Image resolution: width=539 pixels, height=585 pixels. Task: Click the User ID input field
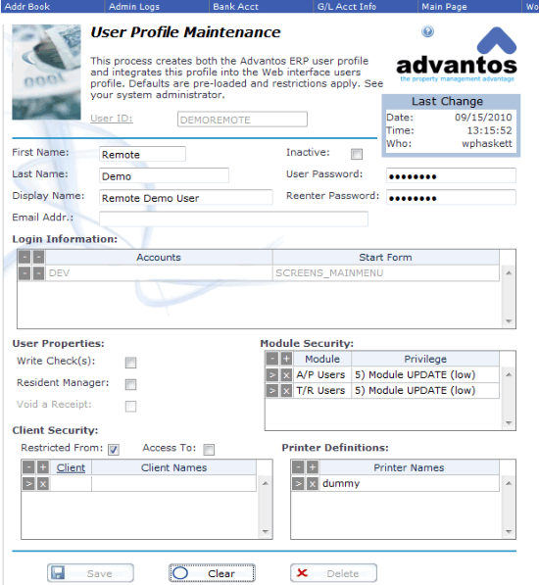tap(242, 120)
